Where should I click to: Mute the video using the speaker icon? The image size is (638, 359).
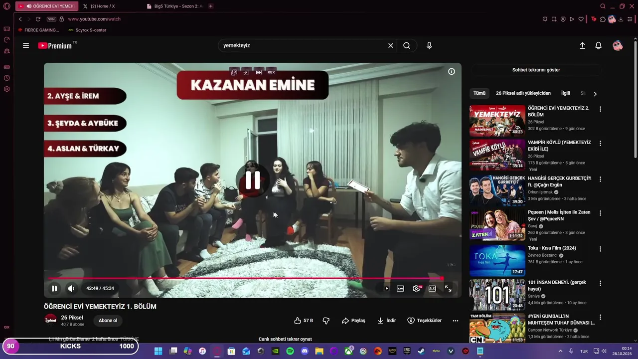click(71, 288)
